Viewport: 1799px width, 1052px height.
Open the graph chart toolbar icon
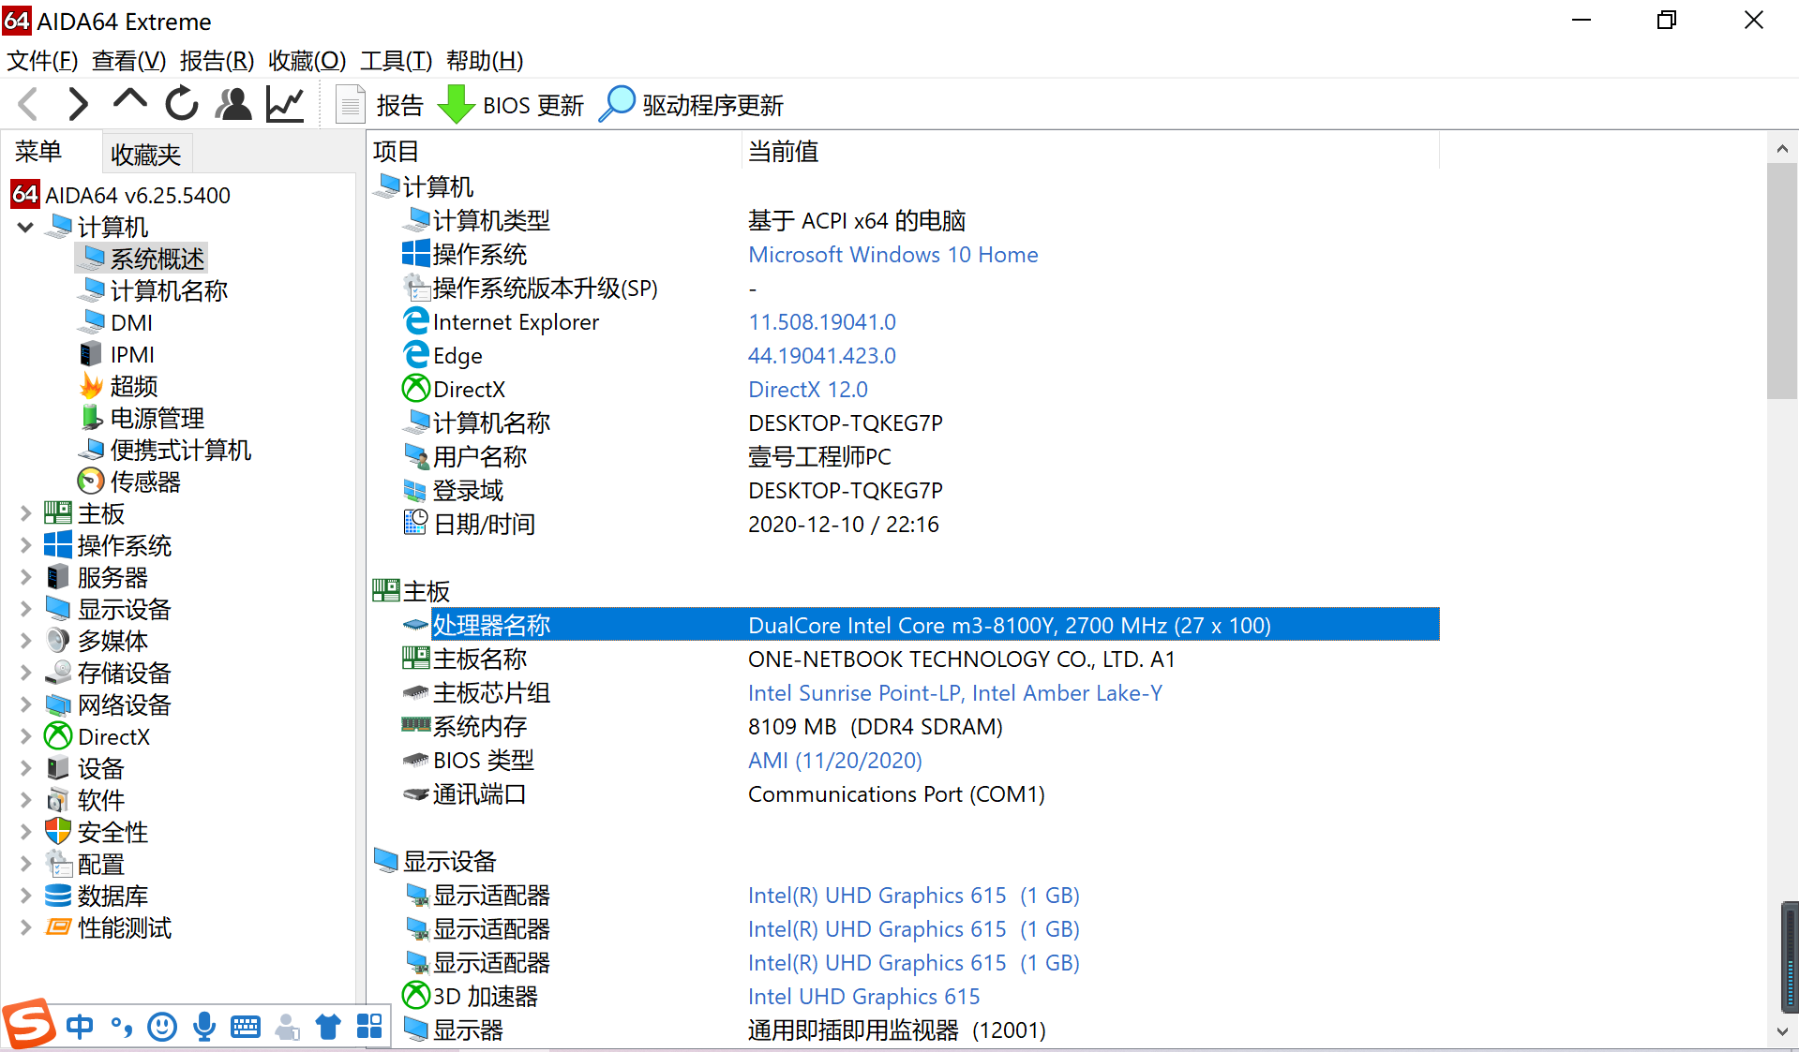[285, 104]
